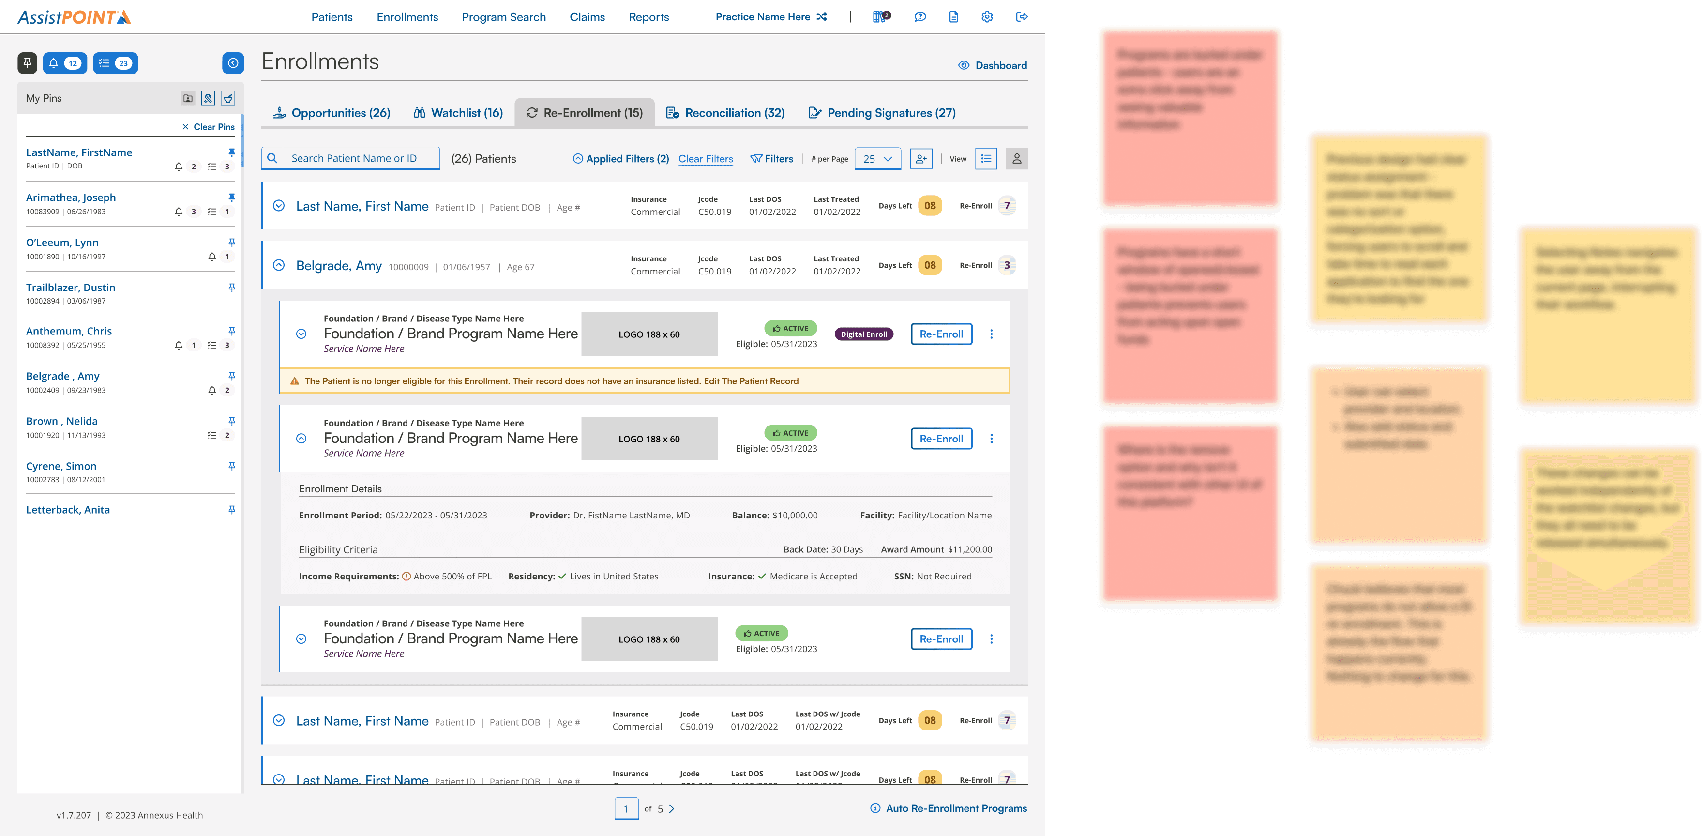The width and height of the screenshot is (1703, 836).
Task: Click the add patient icon button
Action: click(920, 159)
